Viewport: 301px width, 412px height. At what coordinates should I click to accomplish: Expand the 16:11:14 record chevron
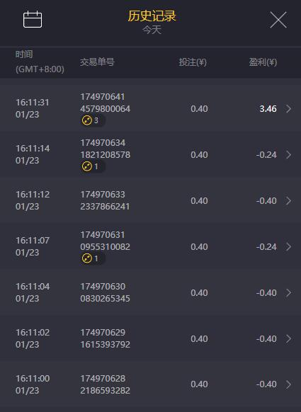(x=288, y=154)
